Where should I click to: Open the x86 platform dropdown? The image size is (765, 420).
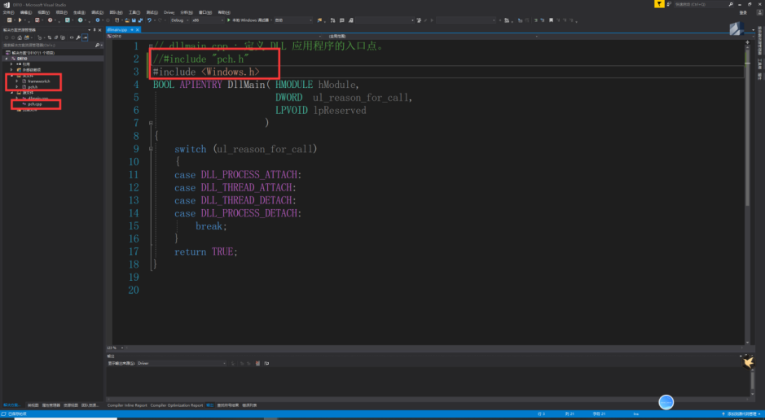coord(206,20)
